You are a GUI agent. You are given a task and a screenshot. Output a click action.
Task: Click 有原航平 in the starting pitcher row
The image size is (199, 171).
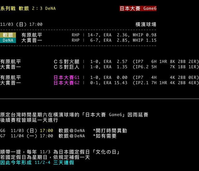point(32,35)
